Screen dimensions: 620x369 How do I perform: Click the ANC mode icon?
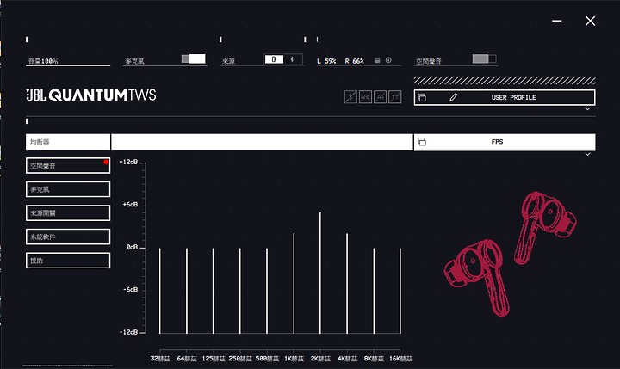(x=365, y=97)
